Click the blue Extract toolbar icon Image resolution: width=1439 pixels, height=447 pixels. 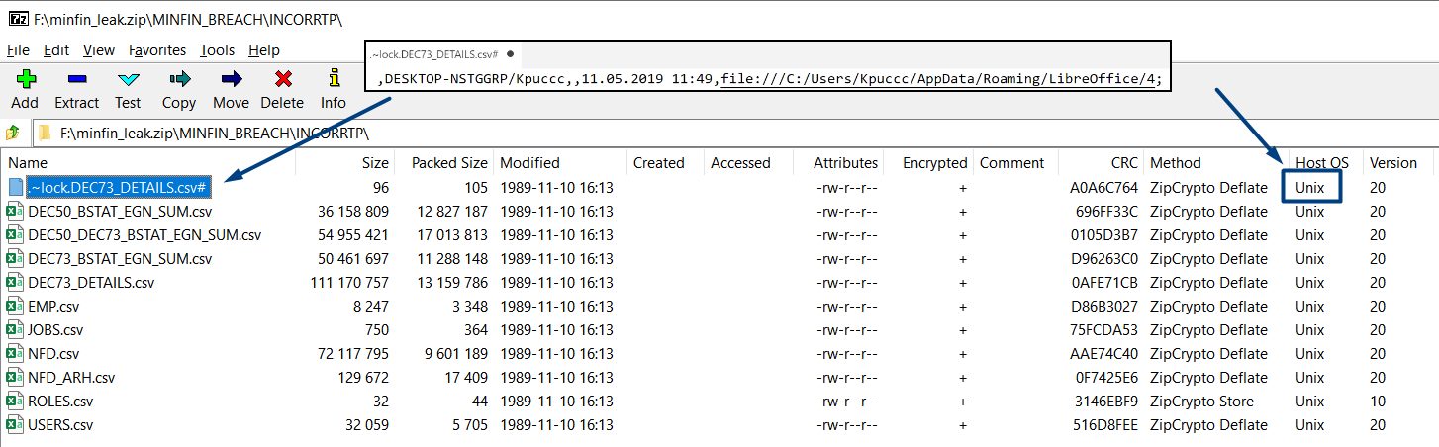[76, 81]
